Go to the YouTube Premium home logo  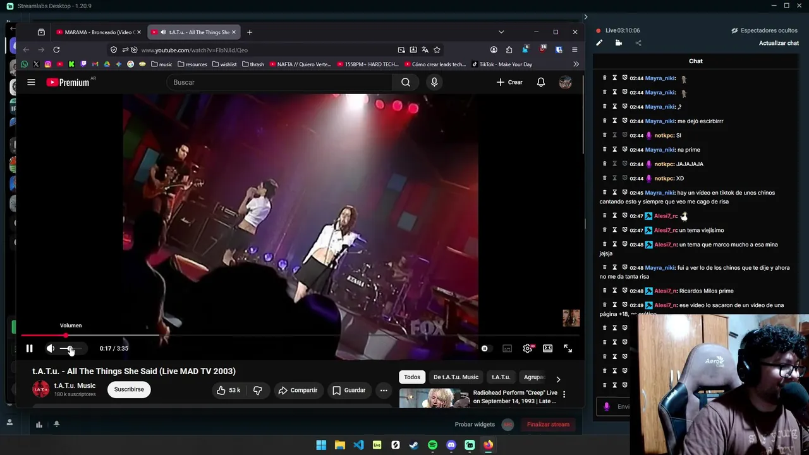tap(68, 82)
